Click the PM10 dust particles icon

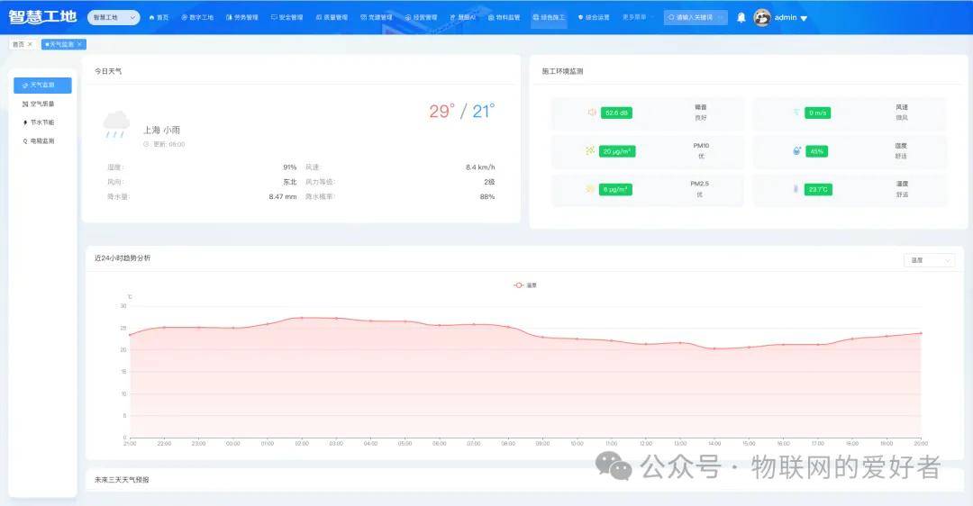click(x=590, y=150)
